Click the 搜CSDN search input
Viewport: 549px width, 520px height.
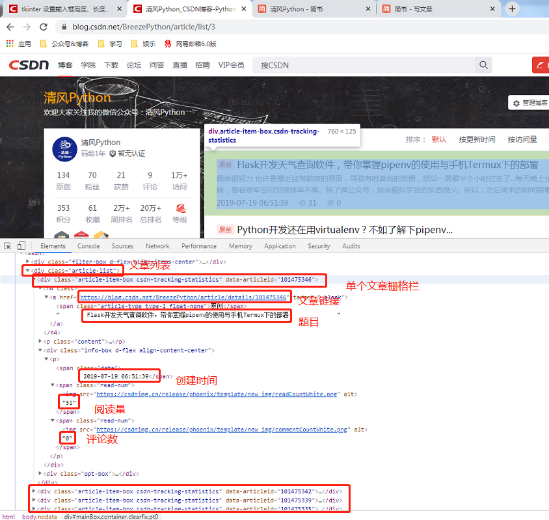(x=364, y=65)
